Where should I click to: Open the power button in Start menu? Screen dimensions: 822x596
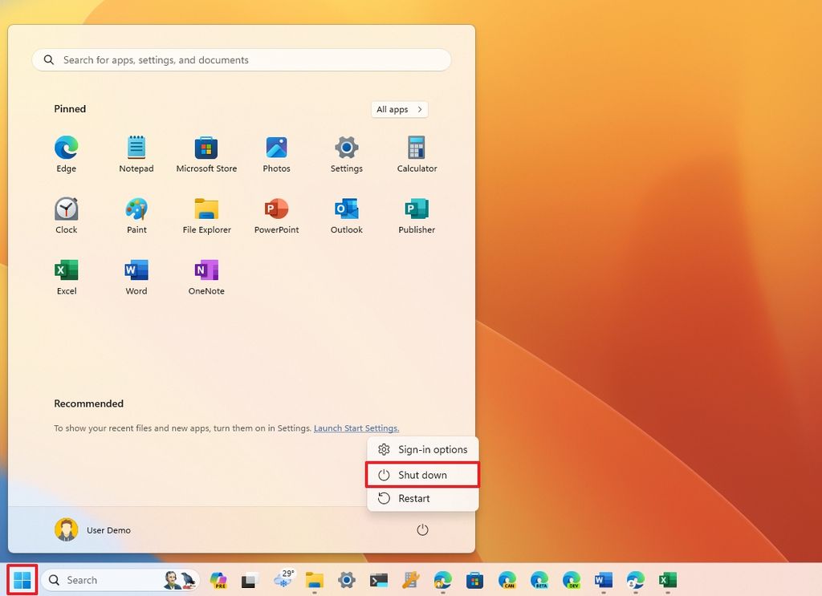(422, 529)
